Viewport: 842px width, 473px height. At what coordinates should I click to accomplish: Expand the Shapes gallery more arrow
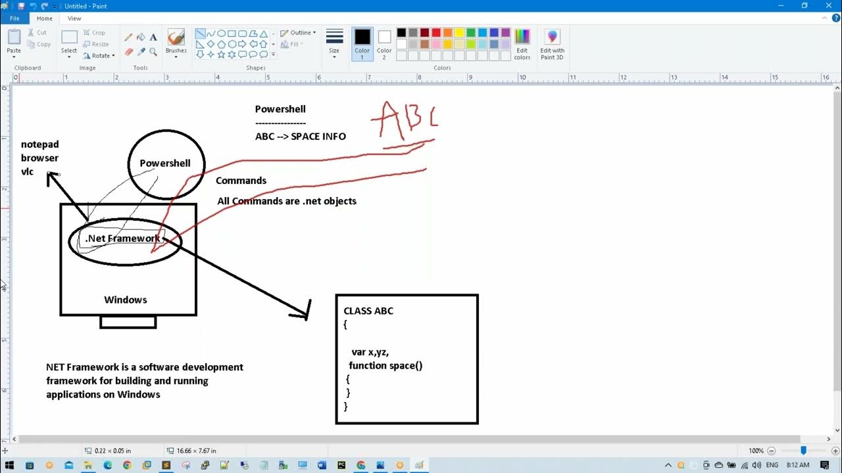point(274,54)
